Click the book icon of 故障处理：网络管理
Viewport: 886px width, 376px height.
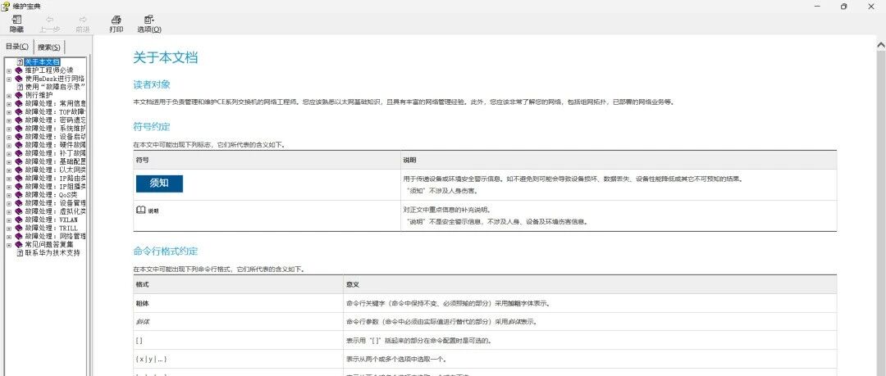(19, 236)
